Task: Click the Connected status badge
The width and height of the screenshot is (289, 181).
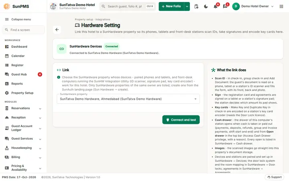Action: (x=112, y=46)
